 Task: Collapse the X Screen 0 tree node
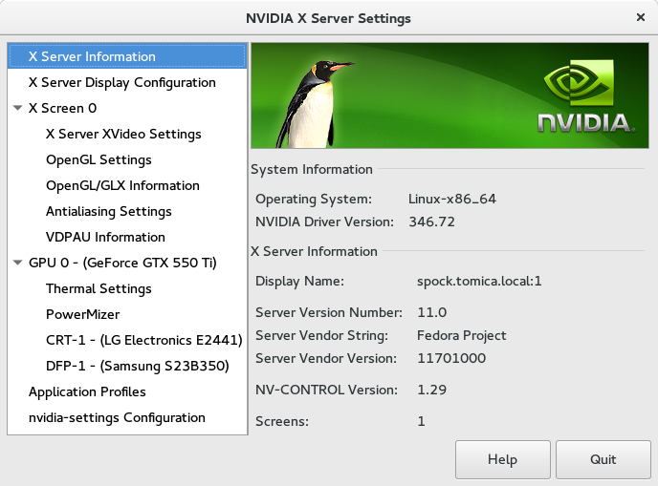[17, 108]
